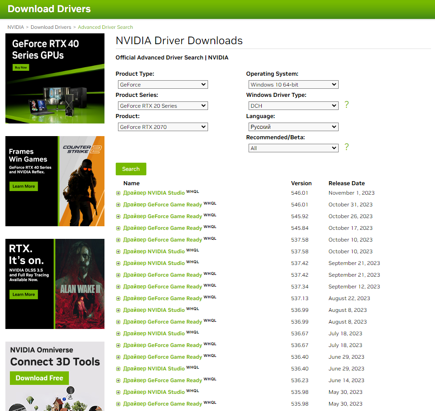Click the help icon beside Recommended/Beta dropdown
Viewport: 435px width, 411px height.
pos(346,147)
